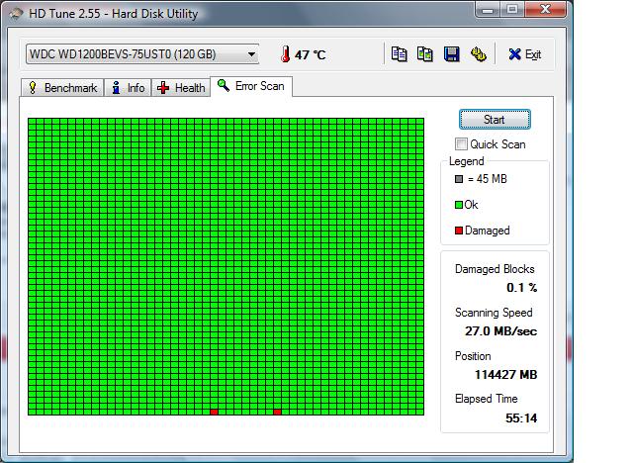Click the save floppy disk icon
Screen dimensions: 633x463
click(451, 54)
